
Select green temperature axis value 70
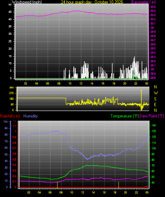pyautogui.click(x=153, y=166)
